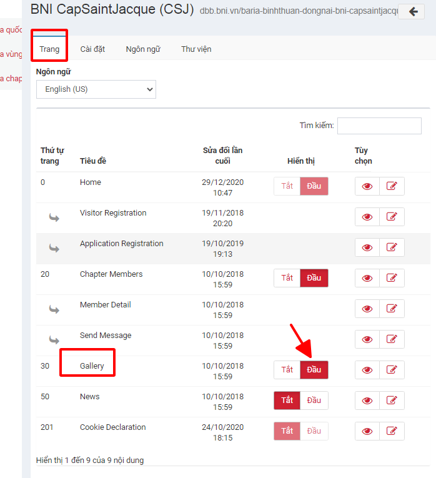Set Gallery display to Đầu

point(314,370)
